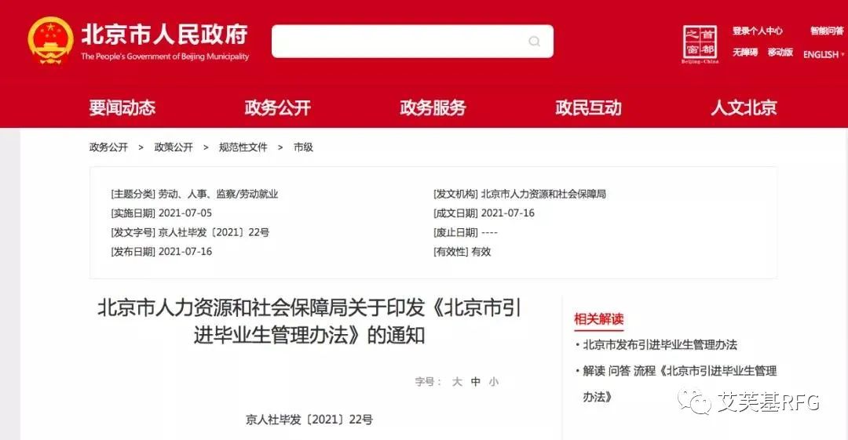Open 智能问答 smart Q&A link

click(827, 31)
